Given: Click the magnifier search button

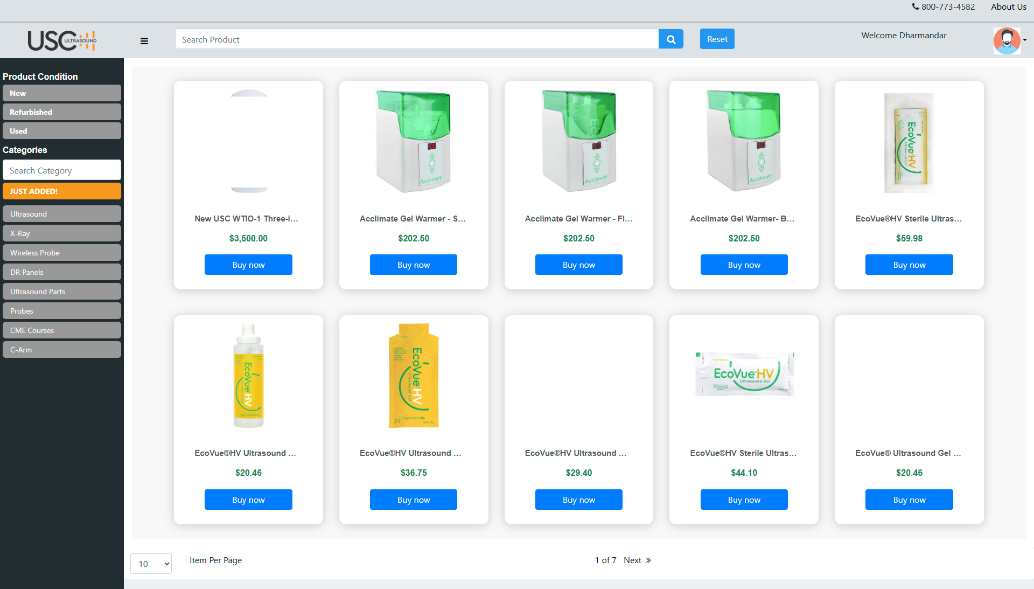Looking at the screenshot, I should point(671,39).
